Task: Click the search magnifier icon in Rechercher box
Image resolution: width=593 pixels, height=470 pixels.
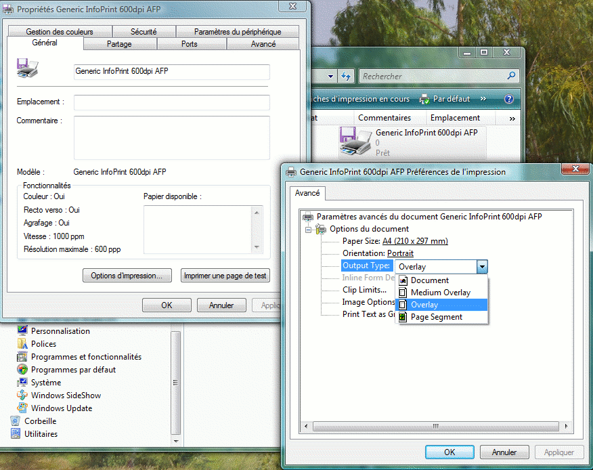Action: 511,76
